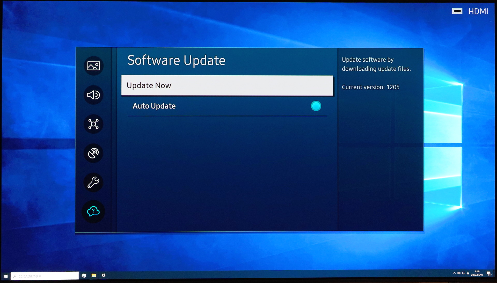Click the network icon in system tray
The height and width of the screenshot is (283, 497).
(x=463, y=273)
